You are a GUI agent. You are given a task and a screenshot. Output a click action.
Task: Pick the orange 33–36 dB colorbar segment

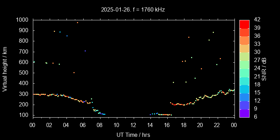click(244, 40)
